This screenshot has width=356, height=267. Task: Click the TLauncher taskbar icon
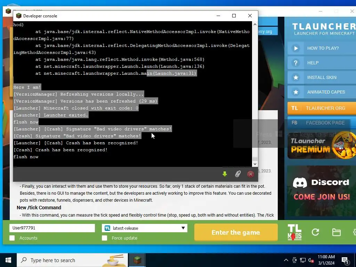tap(137, 260)
